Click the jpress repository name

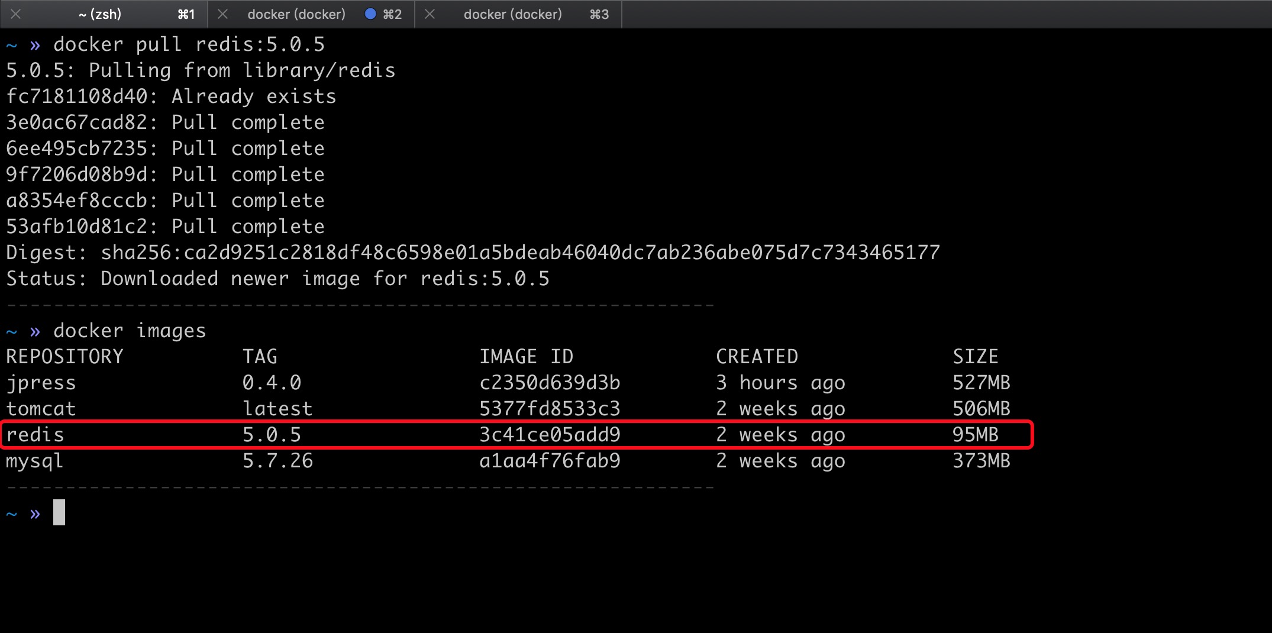pos(41,383)
